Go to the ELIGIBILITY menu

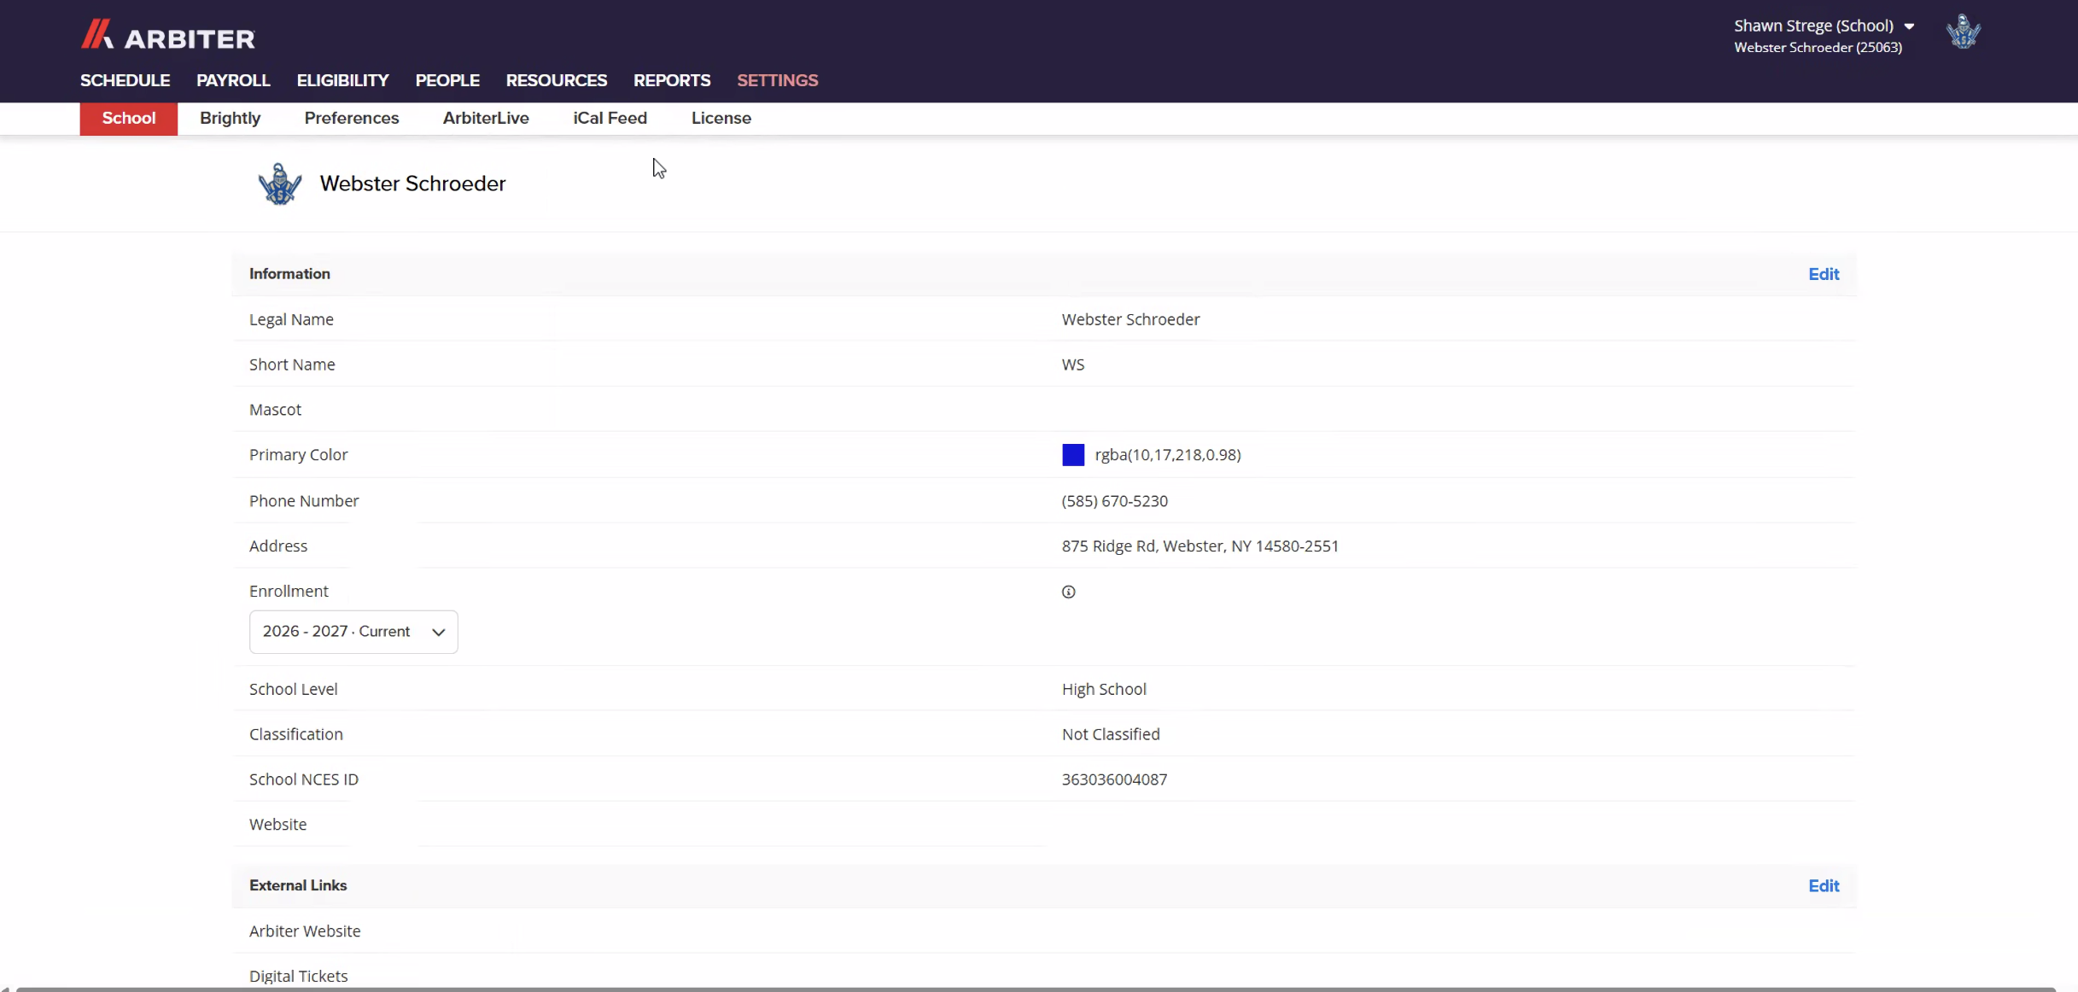tap(342, 80)
